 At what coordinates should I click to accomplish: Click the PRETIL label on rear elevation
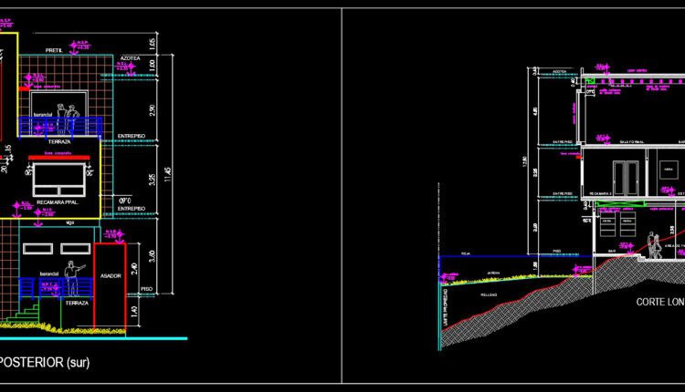pos(54,50)
